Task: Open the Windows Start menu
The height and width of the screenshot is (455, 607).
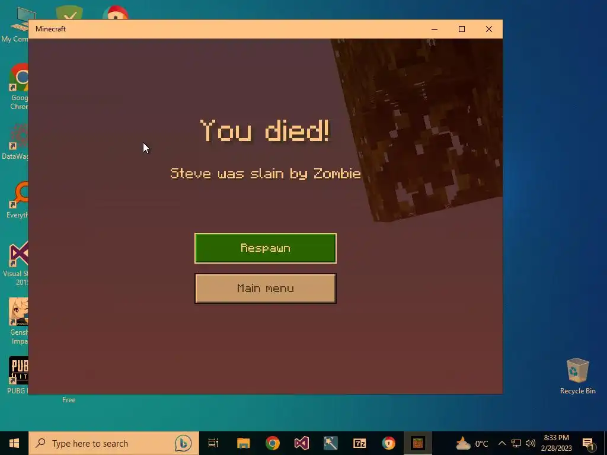Action: click(14, 443)
